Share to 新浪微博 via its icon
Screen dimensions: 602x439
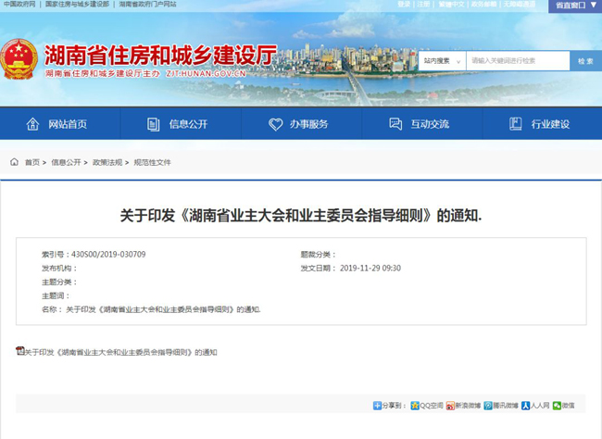[x=449, y=406]
